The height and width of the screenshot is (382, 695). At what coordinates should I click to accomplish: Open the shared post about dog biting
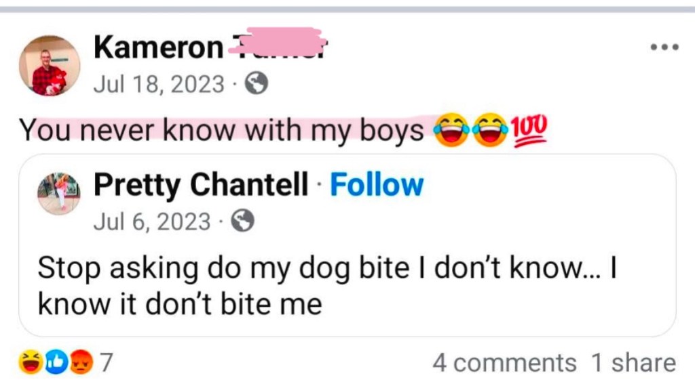click(x=326, y=286)
